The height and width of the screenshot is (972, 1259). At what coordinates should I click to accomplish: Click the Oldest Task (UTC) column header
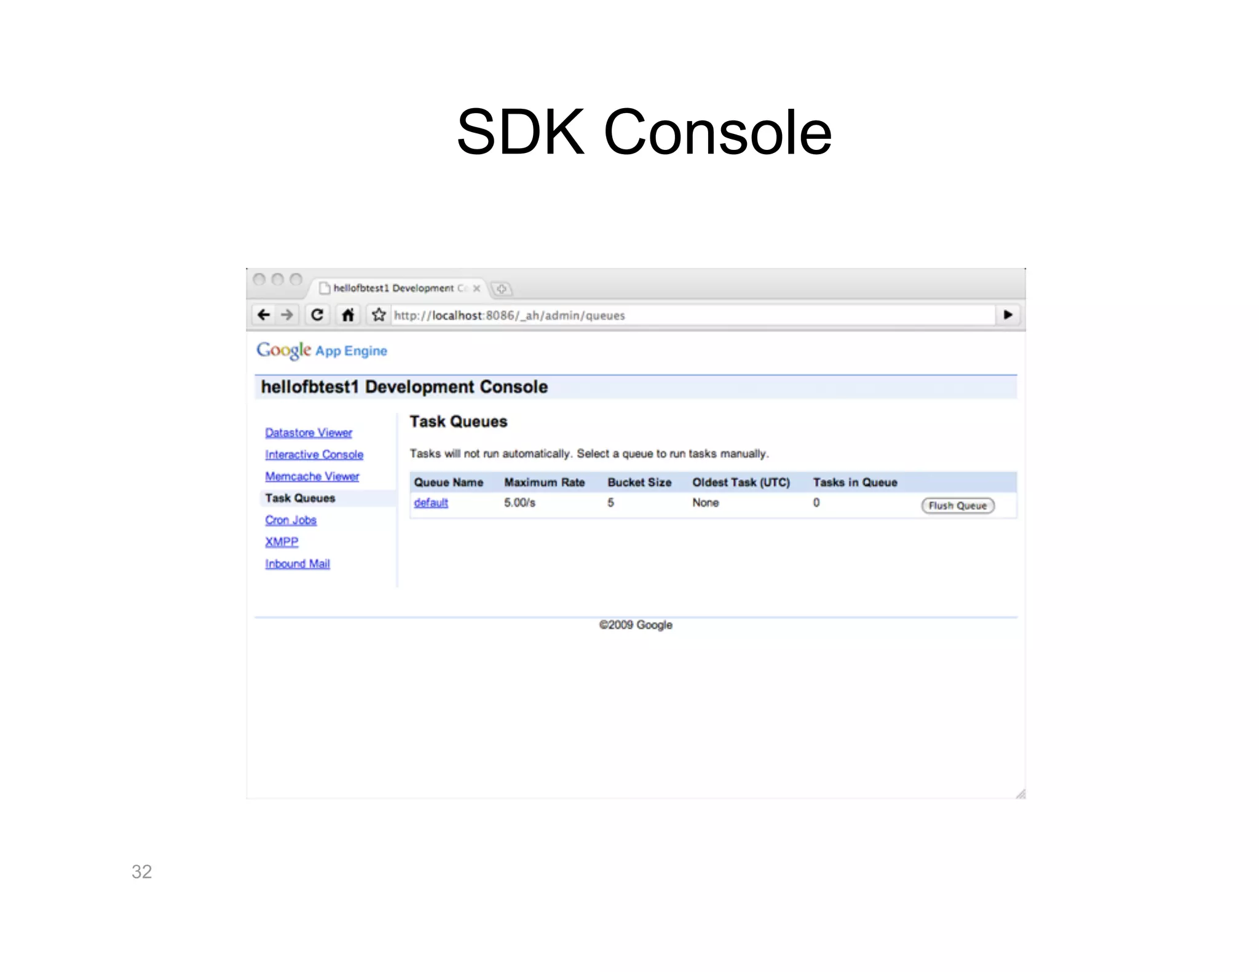pos(741,482)
